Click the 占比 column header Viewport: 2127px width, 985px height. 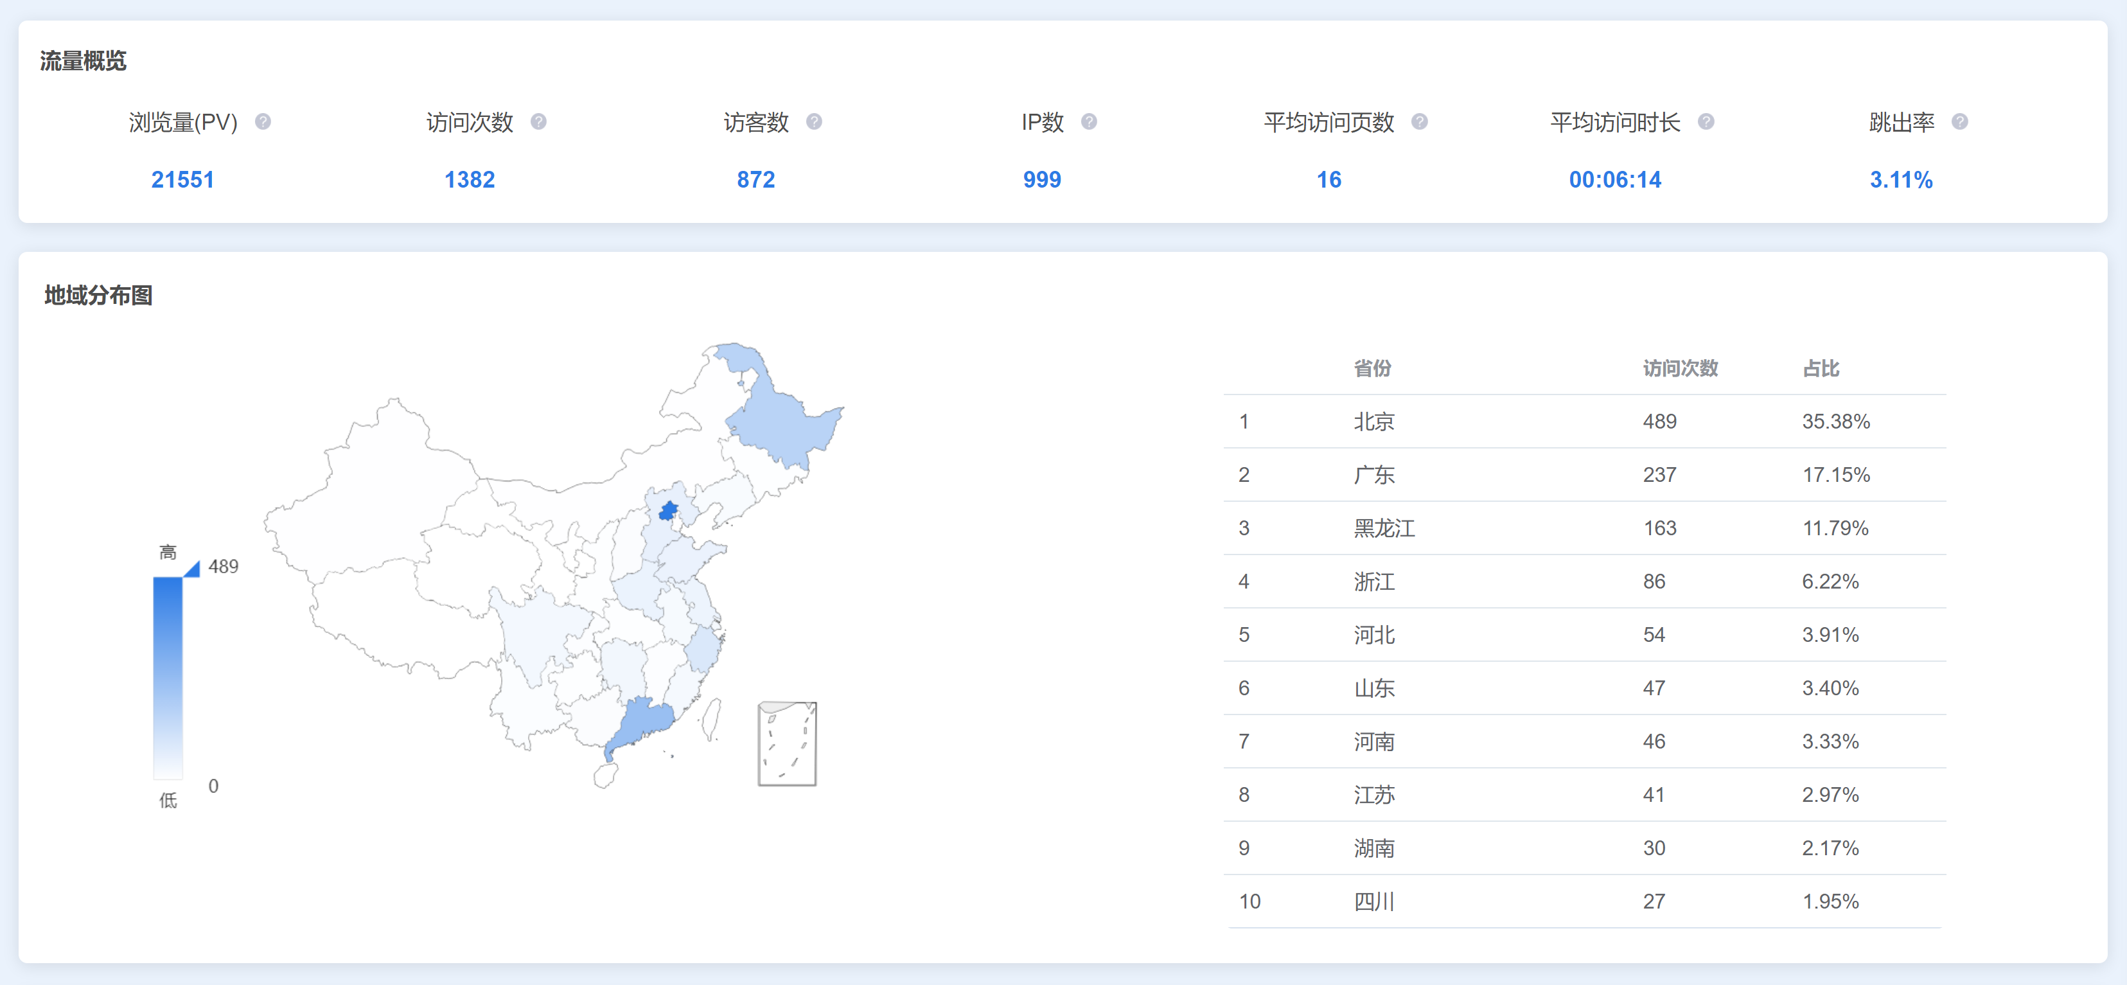(1820, 368)
